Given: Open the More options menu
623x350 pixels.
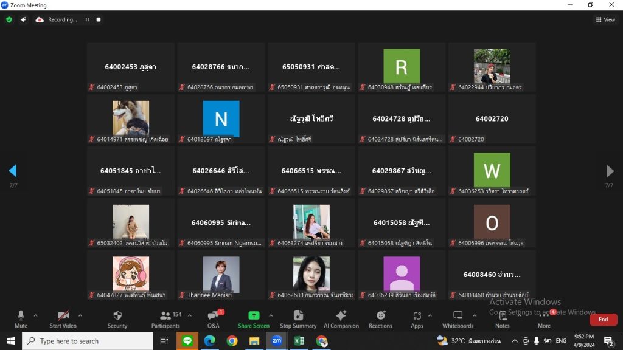Looking at the screenshot, I should coord(544,319).
